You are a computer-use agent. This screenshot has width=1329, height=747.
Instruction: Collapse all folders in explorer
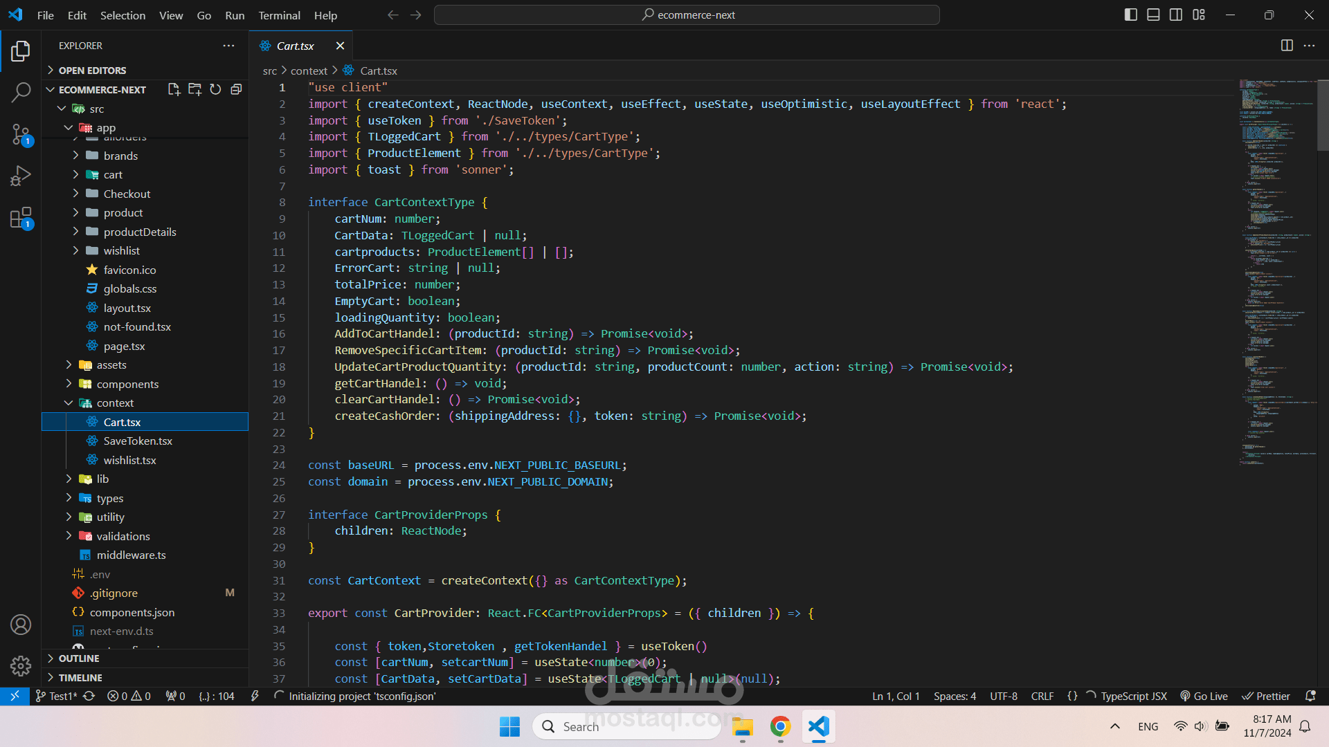[236, 89]
